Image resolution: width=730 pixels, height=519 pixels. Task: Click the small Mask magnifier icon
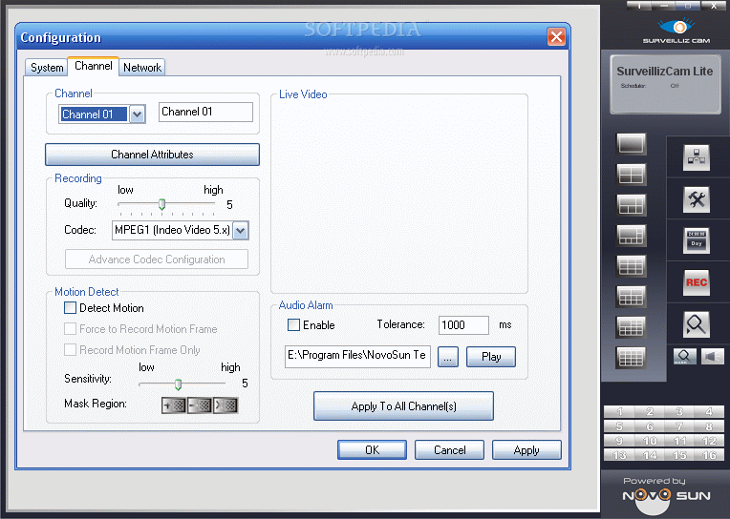pyautogui.click(x=685, y=356)
